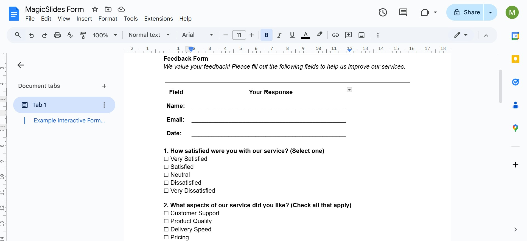The height and width of the screenshot is (241, 527).
Task: Toggle bold formatting
Action: tap(266, 35)
